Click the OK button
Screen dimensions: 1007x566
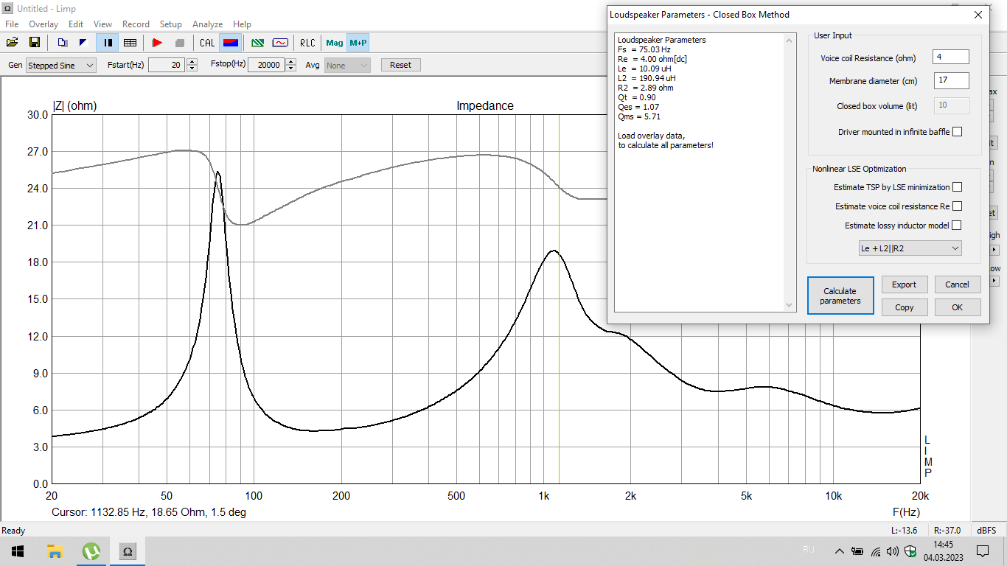(957, 307)
